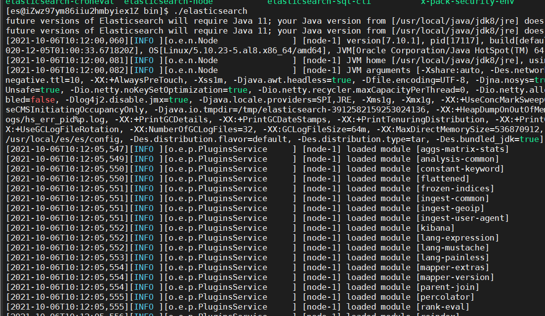
Task: Click timestamp 2021-10-06T10:12:00,082
Action: [67, 70]
